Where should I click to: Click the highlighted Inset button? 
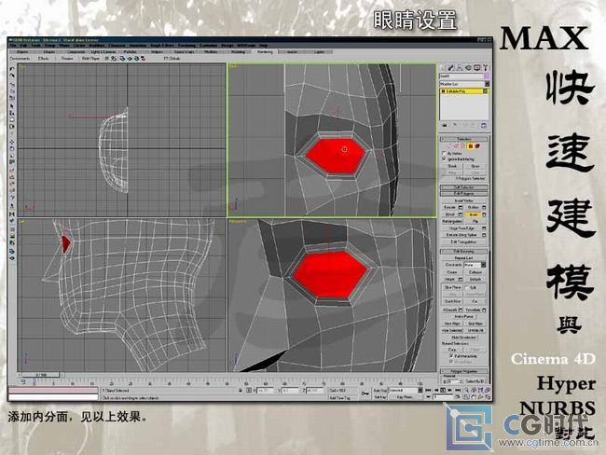click(x=473, y=214)
